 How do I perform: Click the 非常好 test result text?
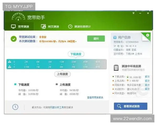click(43, 37)
